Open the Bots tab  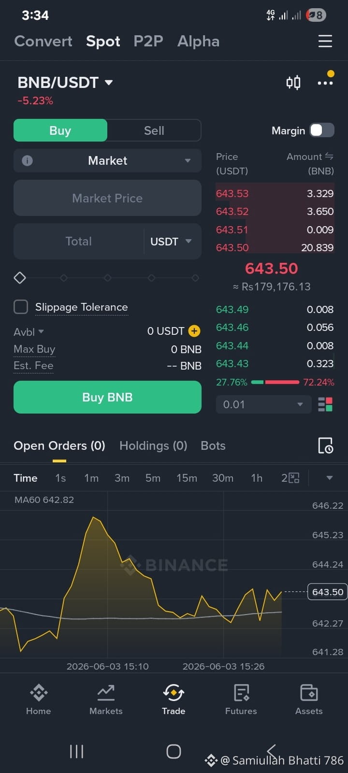pos(213,445)
